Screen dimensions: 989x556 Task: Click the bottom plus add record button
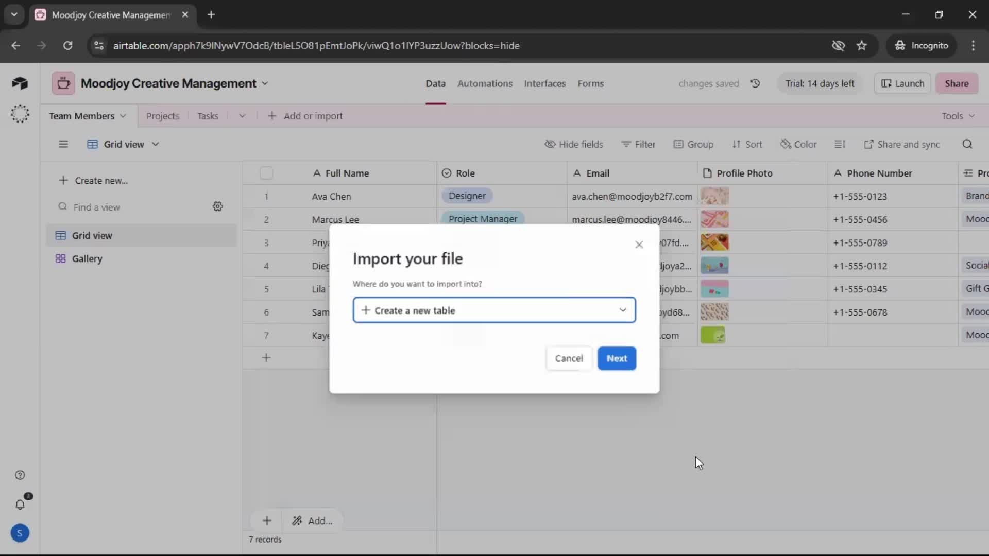point(267,520)
